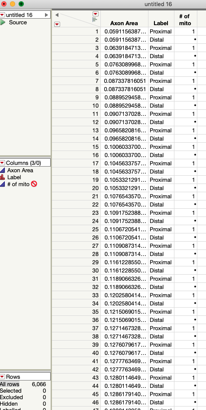
Task: Click the # of mito cell in row 15
Action: pos(186,147)
